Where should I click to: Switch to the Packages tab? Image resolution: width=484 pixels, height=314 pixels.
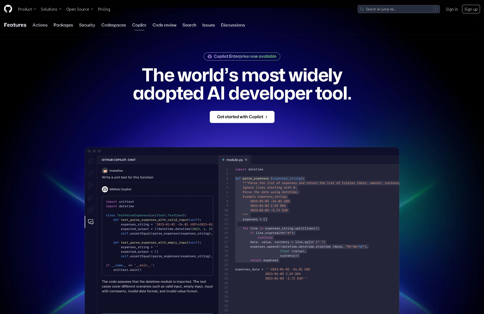(x=63, y=25)
